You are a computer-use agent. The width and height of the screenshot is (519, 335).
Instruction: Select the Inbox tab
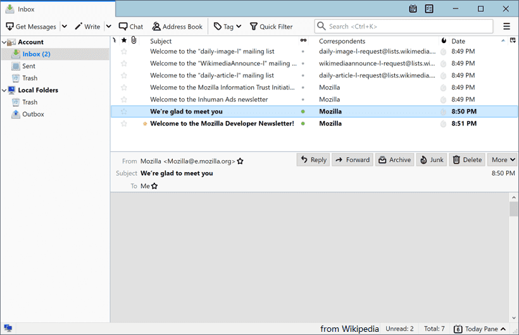pos(57,9)
